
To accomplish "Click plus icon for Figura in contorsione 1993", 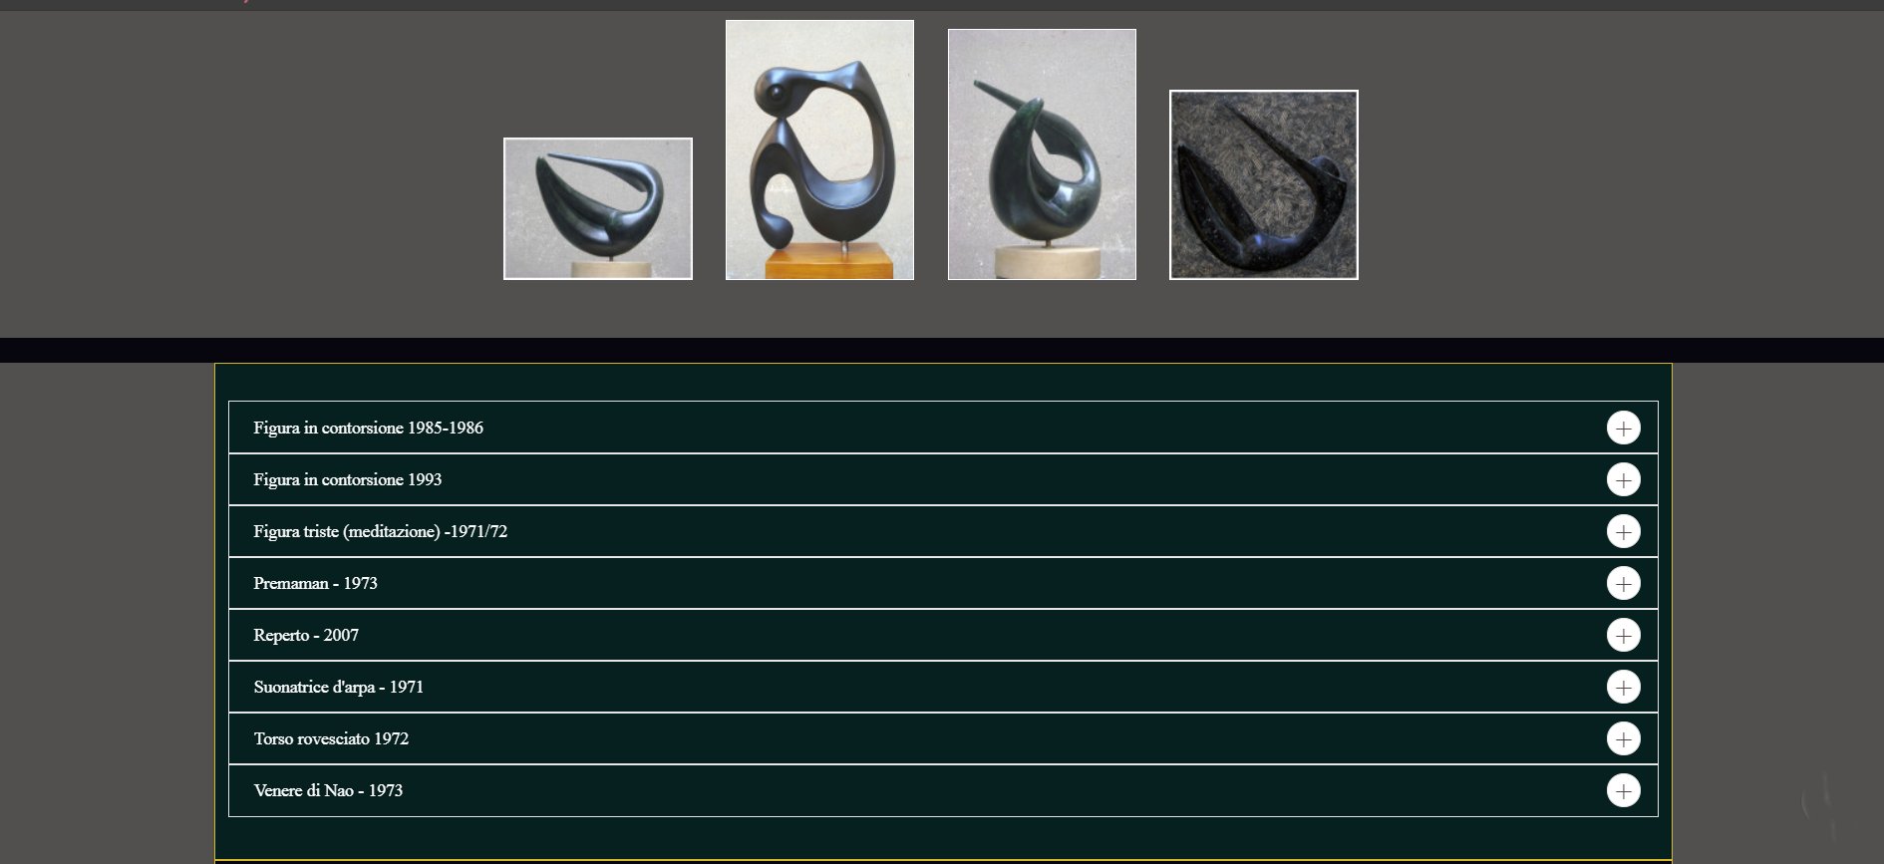I will click(x=1623, y=479).
